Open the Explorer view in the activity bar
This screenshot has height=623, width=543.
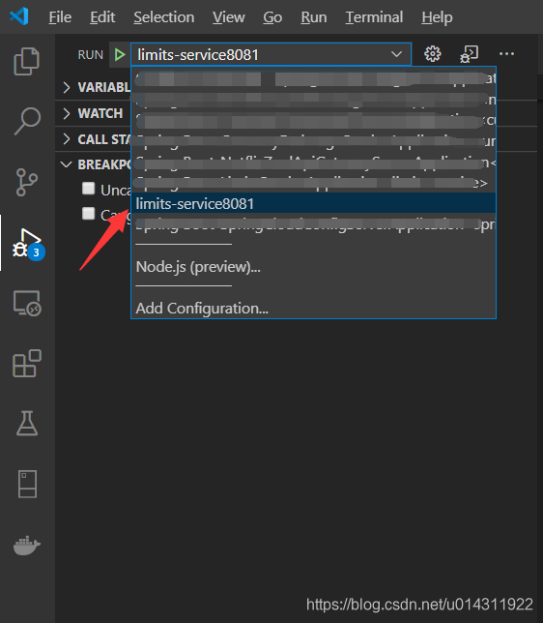pos(27,61)
